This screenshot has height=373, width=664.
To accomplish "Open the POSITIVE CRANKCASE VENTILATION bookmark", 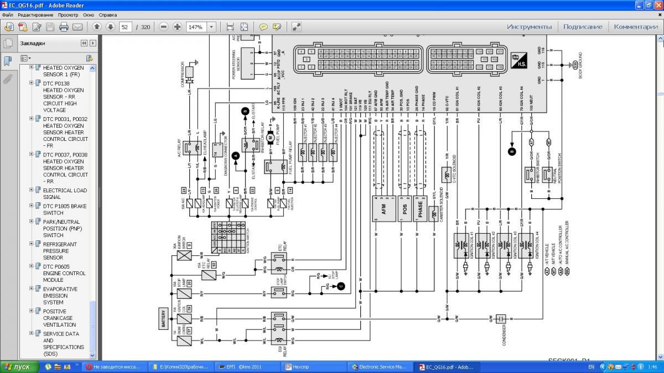I will (60, 318).
